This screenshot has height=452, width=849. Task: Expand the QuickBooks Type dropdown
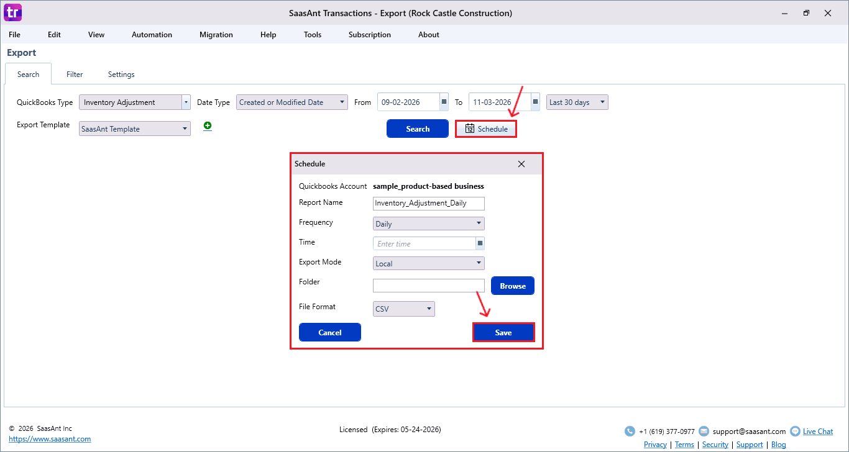tap(186, 102)
